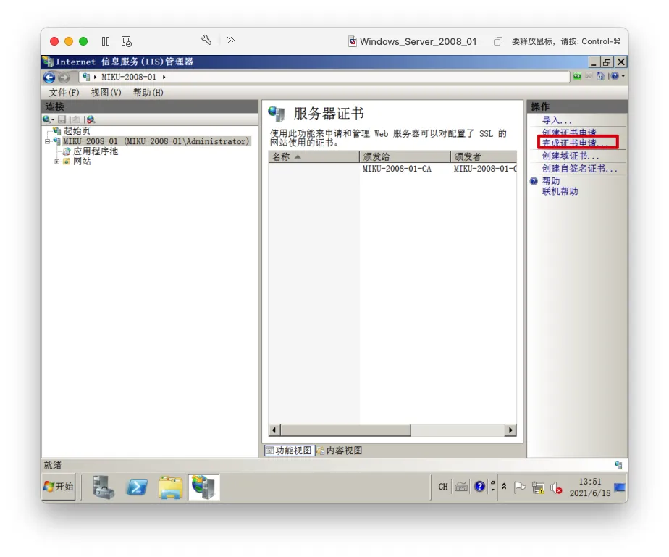Click the 创建域证书... action link

(x=571, y=156)
